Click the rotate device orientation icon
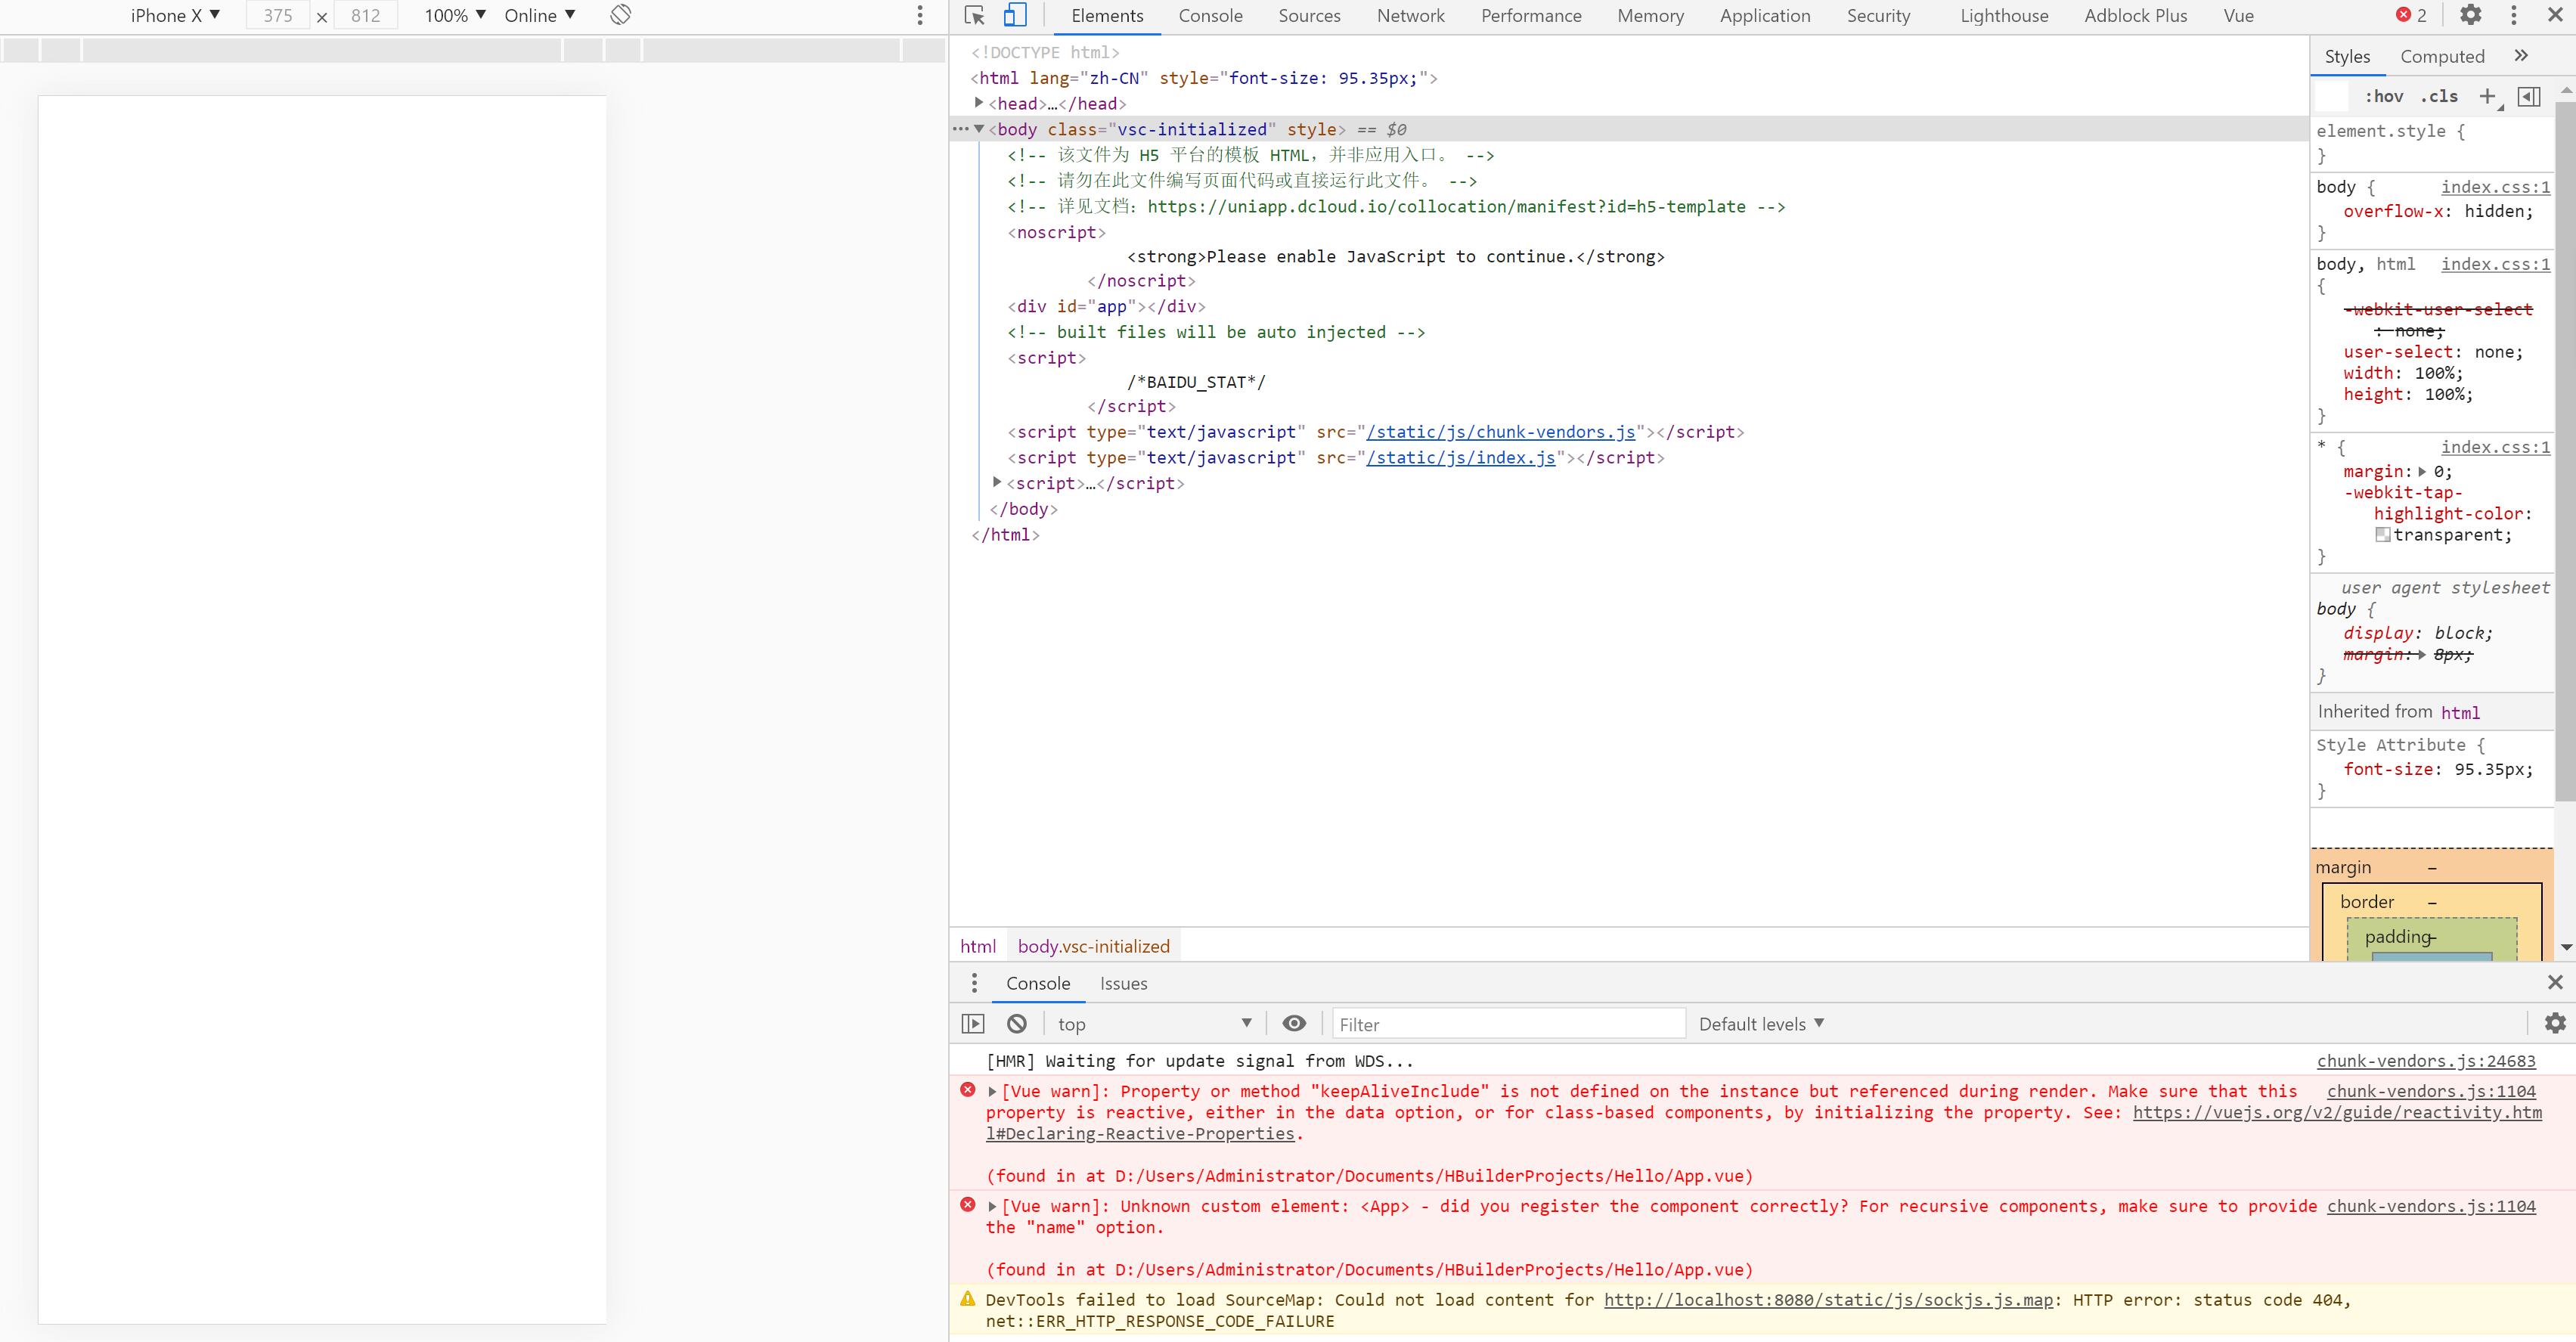Screen dimensions: 2576x1342 pos(621,15)
